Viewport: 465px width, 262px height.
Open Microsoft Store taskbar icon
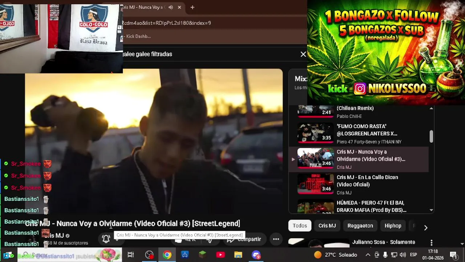coord(185,255)
